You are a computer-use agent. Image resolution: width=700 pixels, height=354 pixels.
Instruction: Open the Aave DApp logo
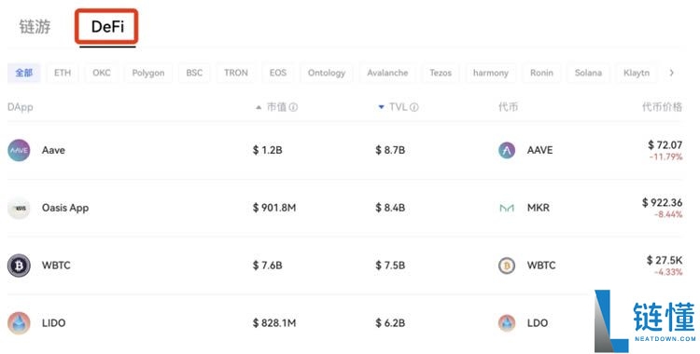tap(19, 150)
